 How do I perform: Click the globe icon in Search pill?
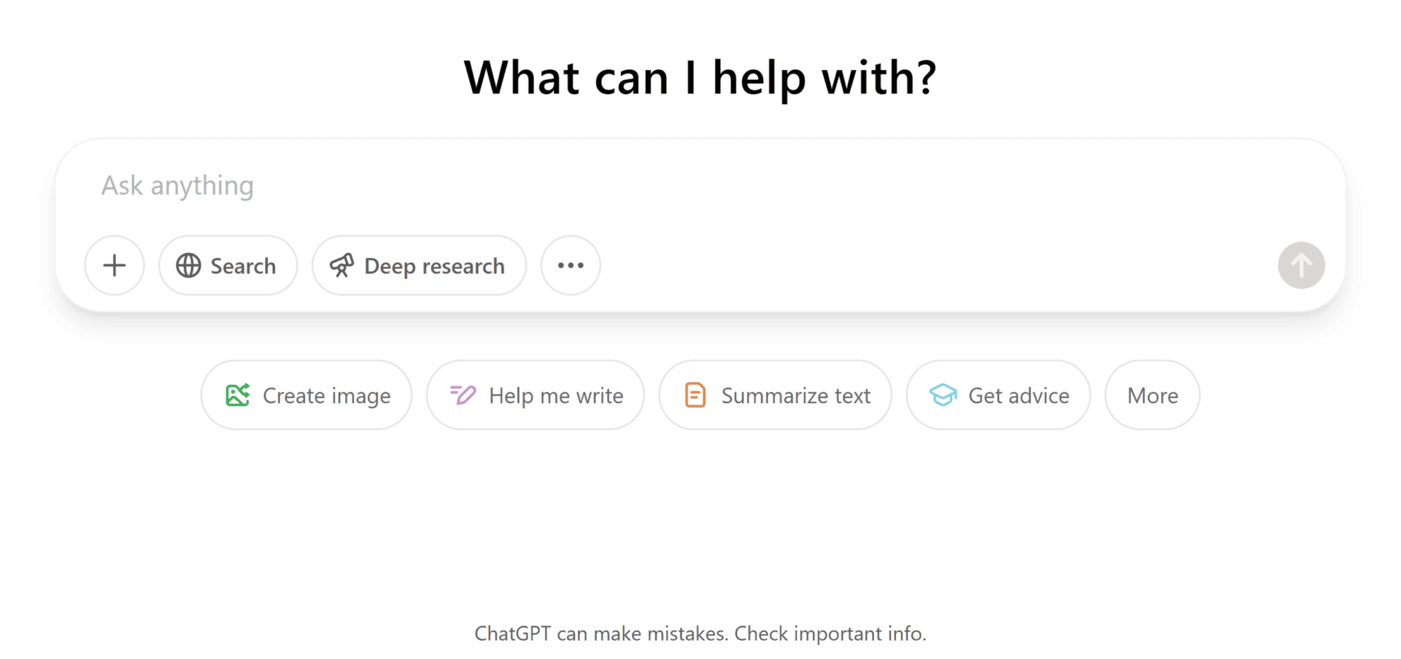click(188, 265)
